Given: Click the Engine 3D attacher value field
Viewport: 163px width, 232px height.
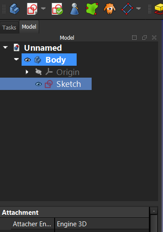Looking at the screenshot, I should pos(102,224).
